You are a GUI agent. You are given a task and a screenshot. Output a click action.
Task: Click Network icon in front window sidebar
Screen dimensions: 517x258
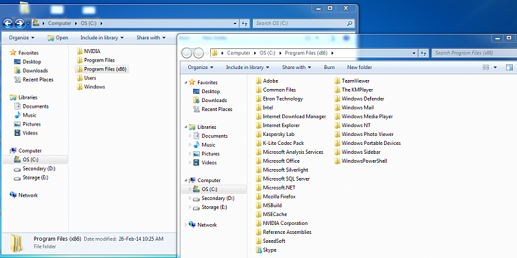(x=192, y=225)
